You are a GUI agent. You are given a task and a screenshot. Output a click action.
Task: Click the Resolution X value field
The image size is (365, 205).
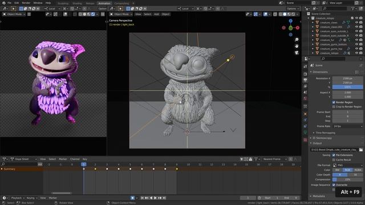(x=347, y=79)
